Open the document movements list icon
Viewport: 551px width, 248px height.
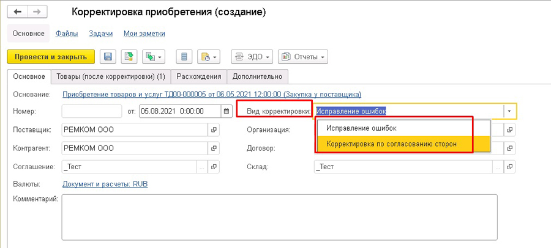(184, 57)
